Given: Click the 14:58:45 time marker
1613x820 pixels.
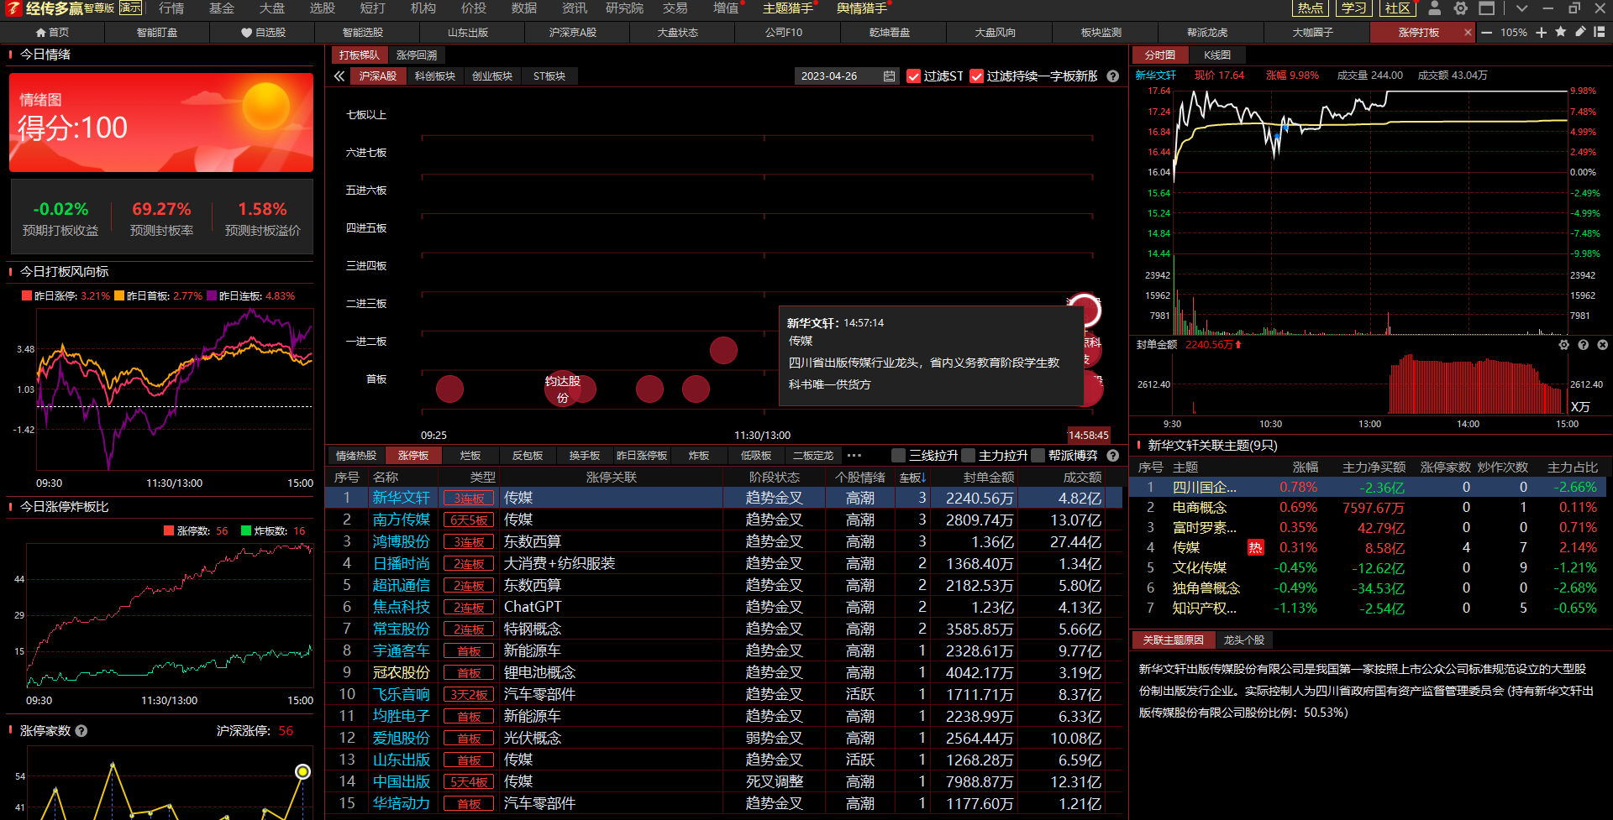Looking at the screenshot, I should [x=1089, y=436].
